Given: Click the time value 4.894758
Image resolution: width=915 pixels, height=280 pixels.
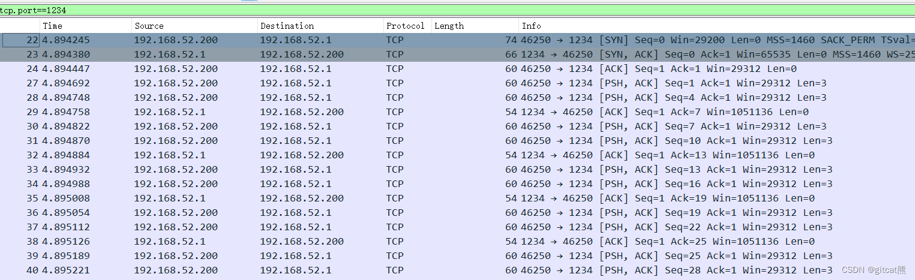Looking at the screenshot, I should point(66,112).
